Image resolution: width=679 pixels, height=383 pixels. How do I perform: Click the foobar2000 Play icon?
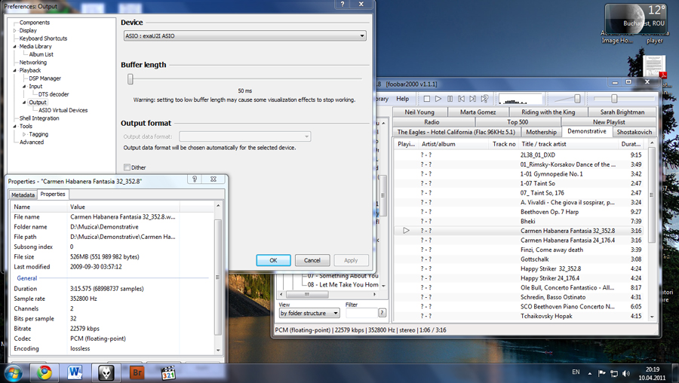click(438, 99)
